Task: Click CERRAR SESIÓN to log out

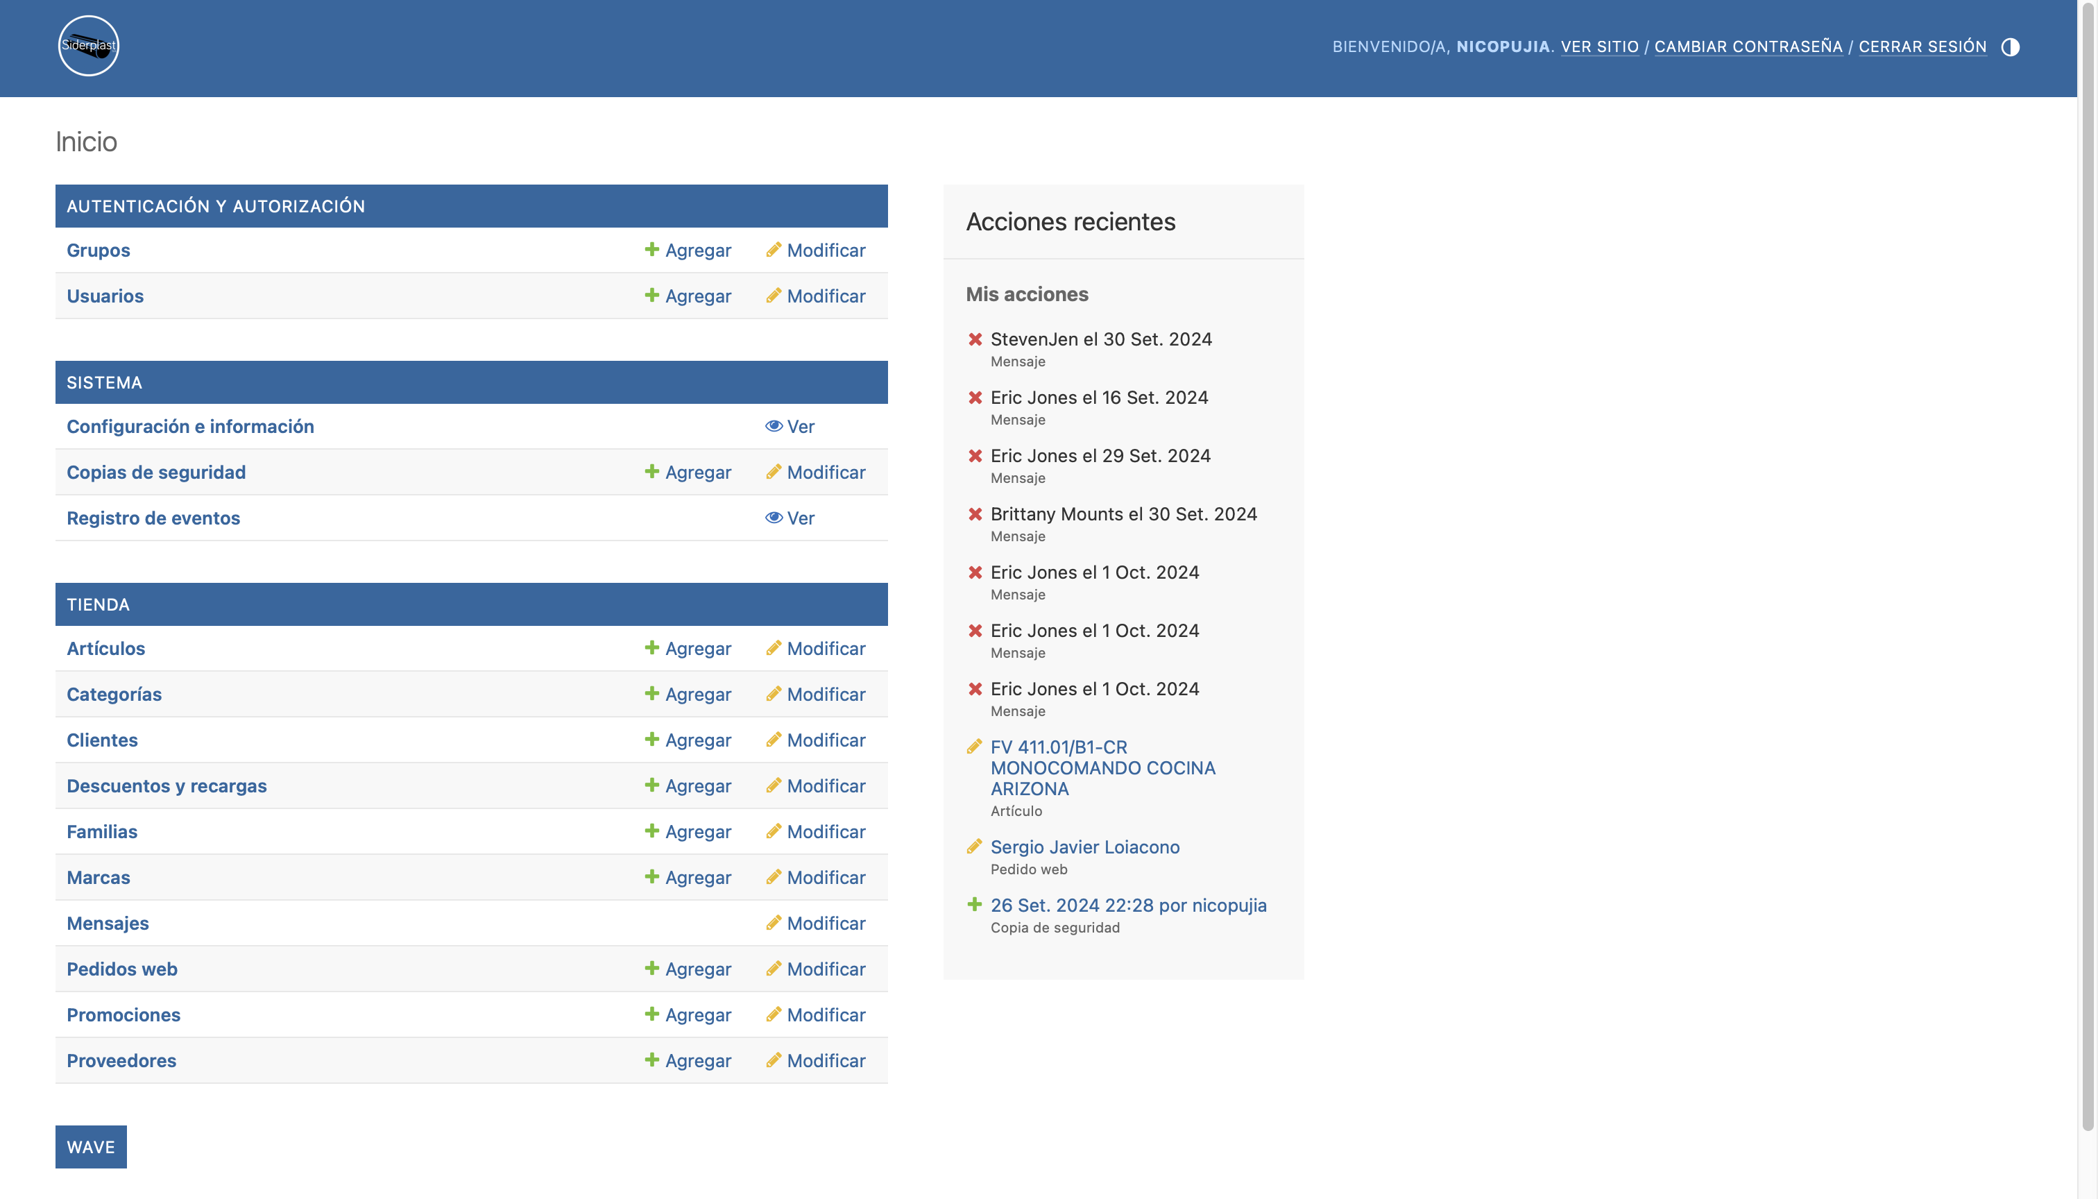Action: click(x=1922, y=47)
